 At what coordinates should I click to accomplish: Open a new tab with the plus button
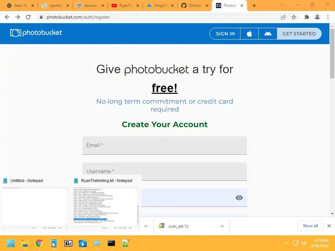[x=254, y=6]
